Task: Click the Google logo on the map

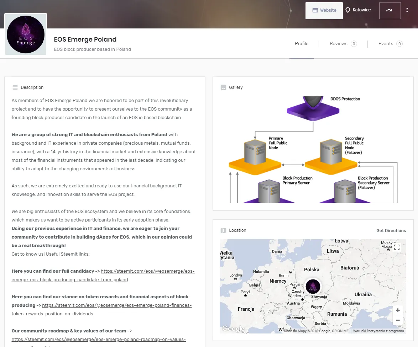Action: coord(233,329)
